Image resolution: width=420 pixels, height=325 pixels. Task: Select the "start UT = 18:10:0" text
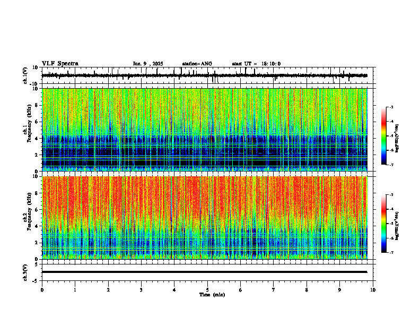[256, 64]
